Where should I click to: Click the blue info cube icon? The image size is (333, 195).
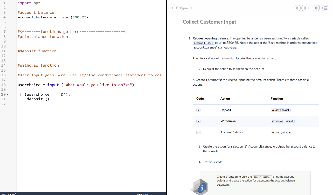(200, 187)
